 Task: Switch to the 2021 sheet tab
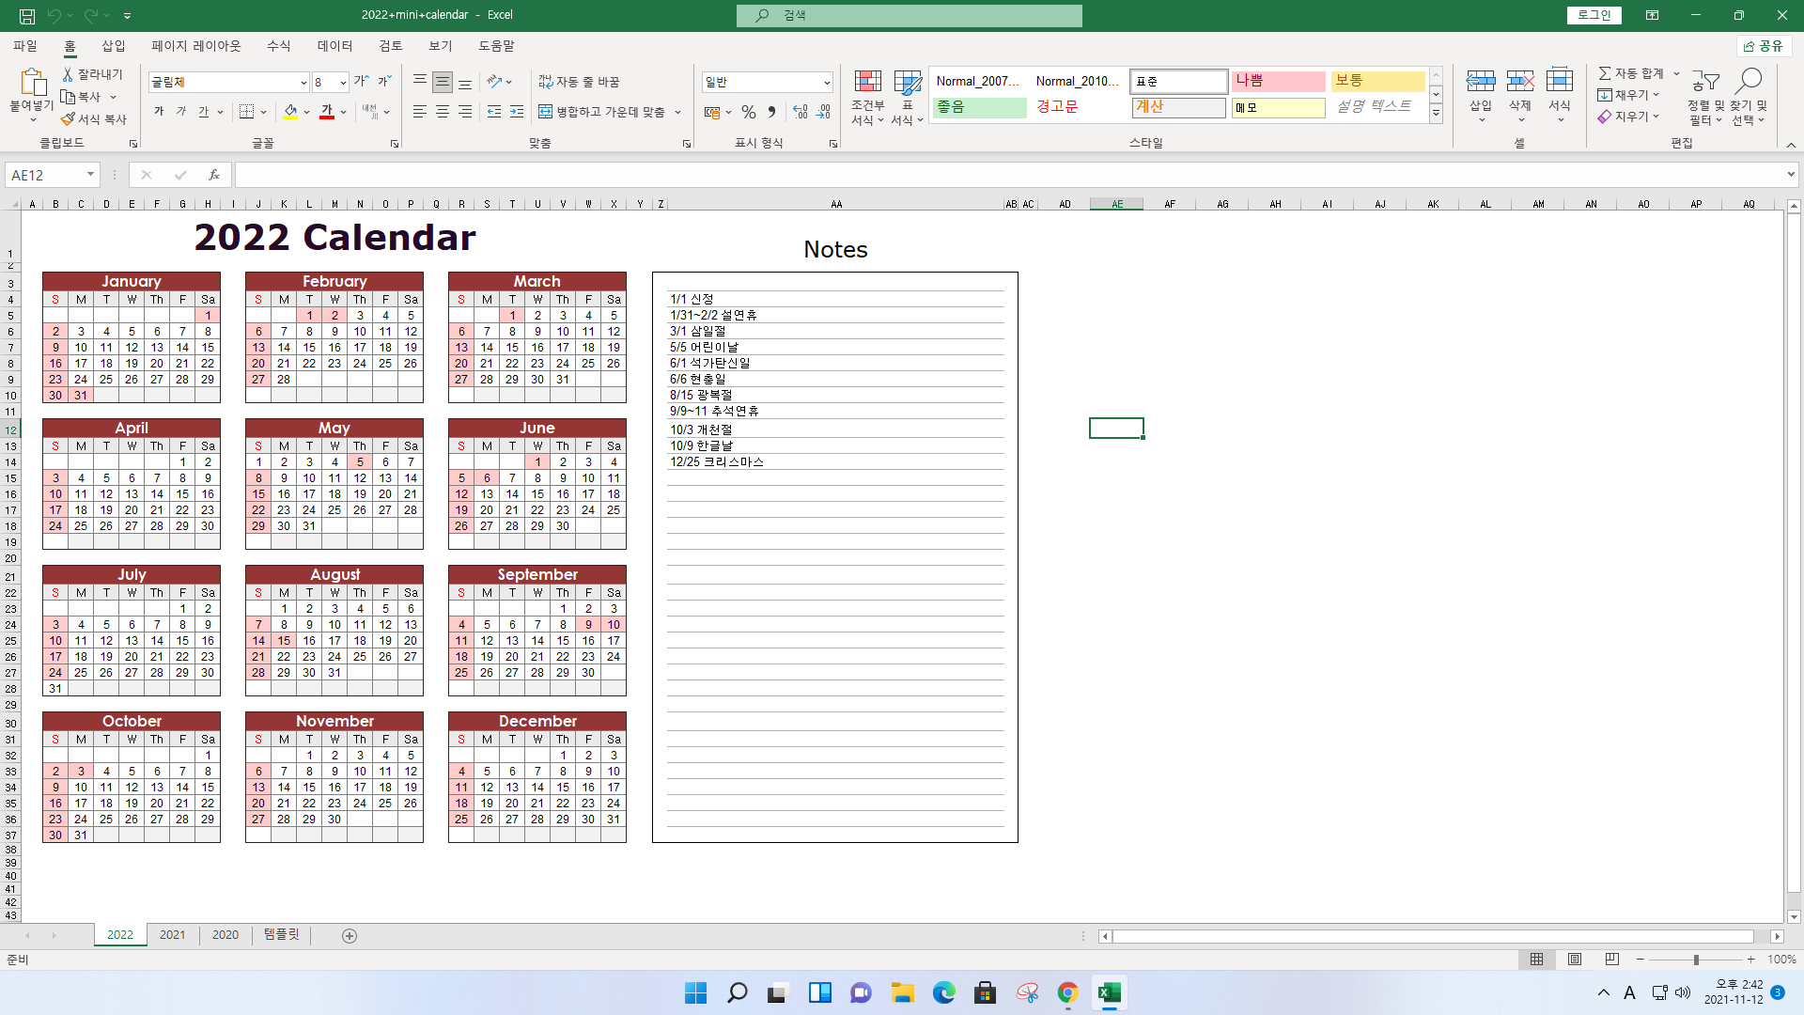[x=172, y=935]
